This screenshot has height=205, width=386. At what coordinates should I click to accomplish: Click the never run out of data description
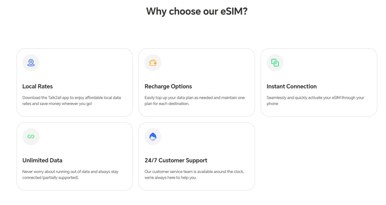[x=70, y=172]
